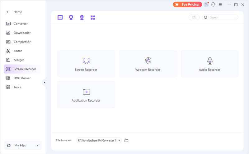Maximize the UniConverter window

236,5
